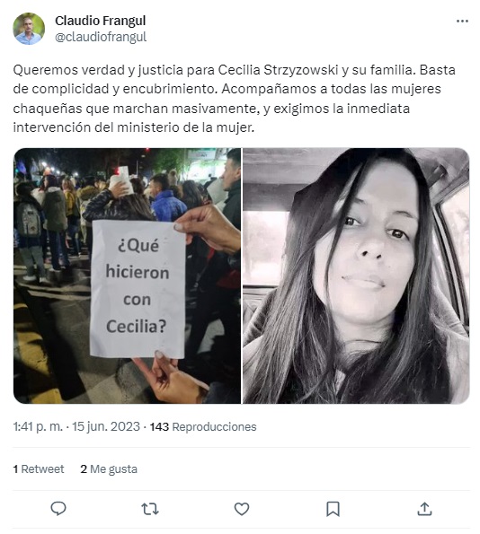Retweet using the arrows icon
480x534 pixels.
click(150, 509)
